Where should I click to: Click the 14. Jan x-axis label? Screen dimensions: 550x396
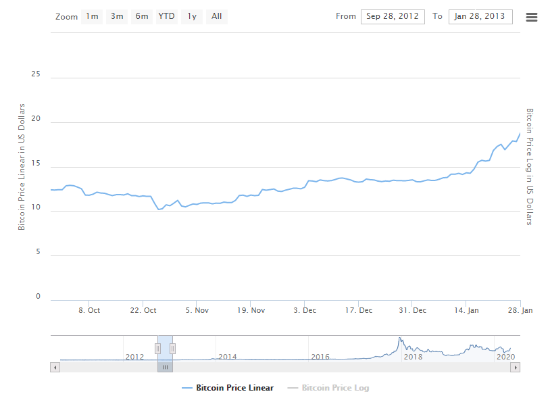(x=466, y=310)
